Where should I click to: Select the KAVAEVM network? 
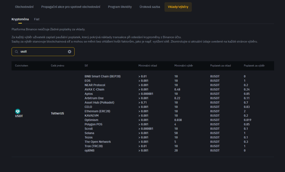point(92,116)
